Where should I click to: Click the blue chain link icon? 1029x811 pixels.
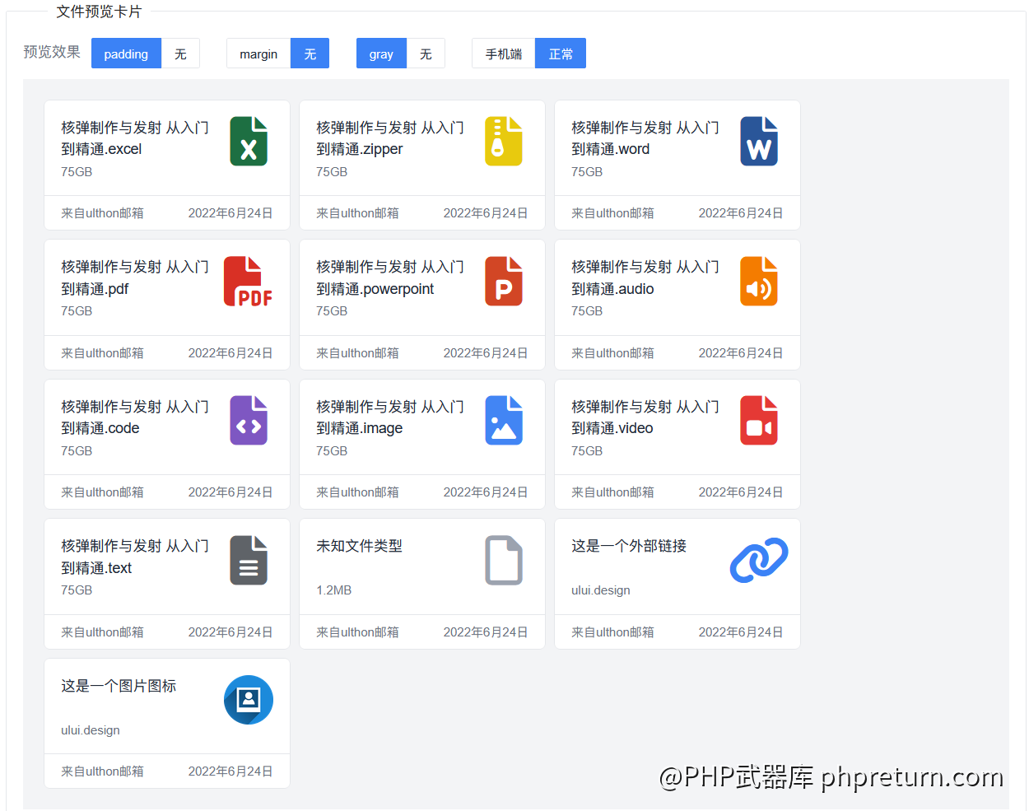click(758, 561)
